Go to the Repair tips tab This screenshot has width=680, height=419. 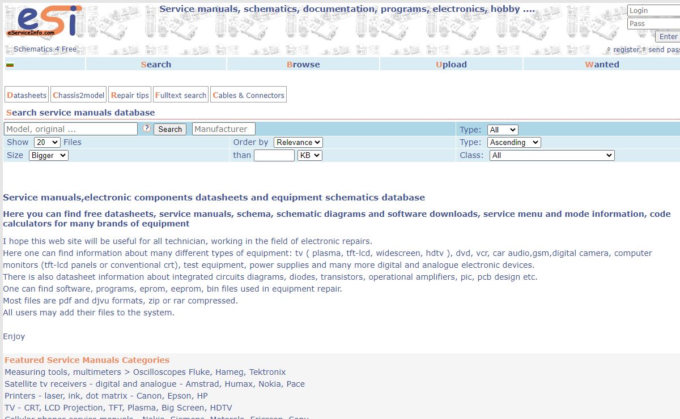click(130, 95)
